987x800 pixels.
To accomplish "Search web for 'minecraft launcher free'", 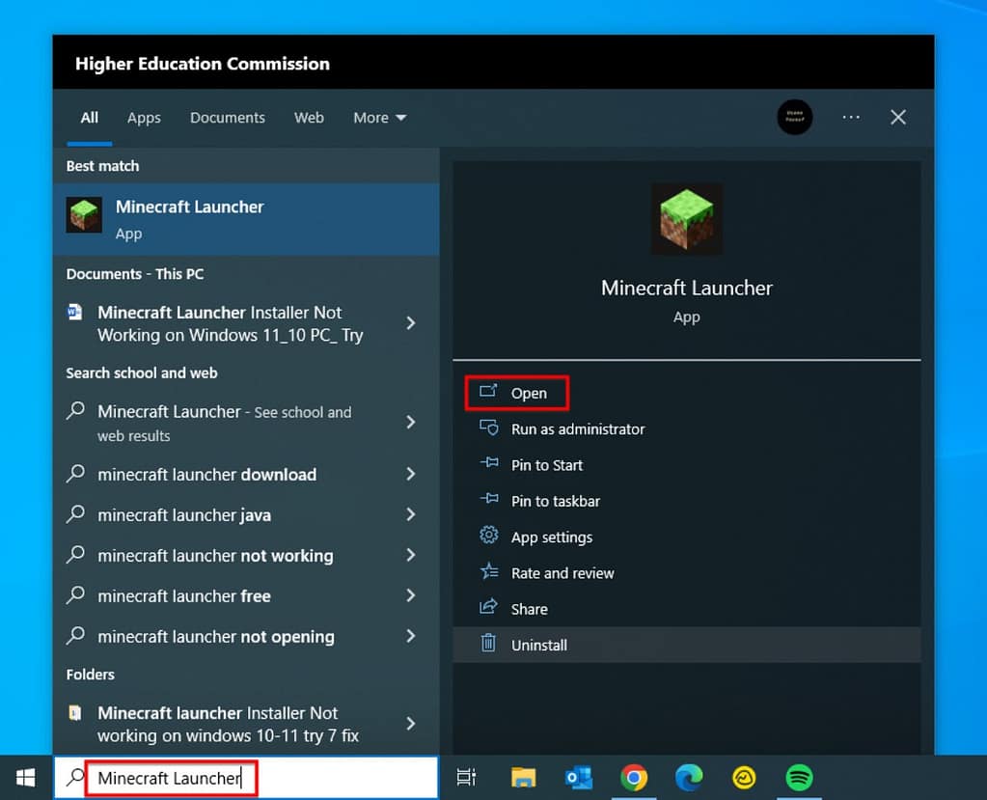I will pyautogui.click(x=184, y=596).
